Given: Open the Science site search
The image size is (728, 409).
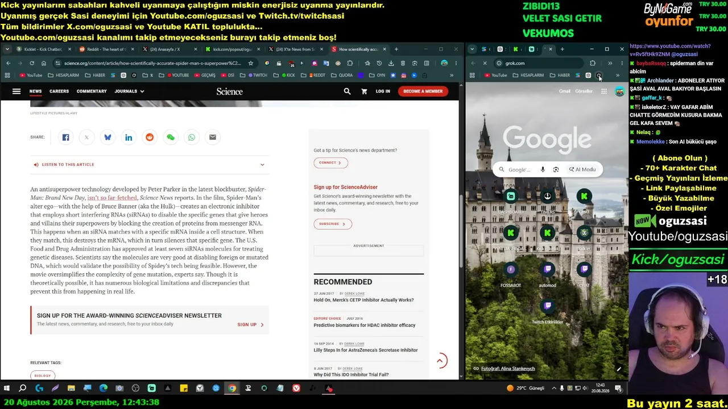Looking at the screenshot, I should click(347, 91).
